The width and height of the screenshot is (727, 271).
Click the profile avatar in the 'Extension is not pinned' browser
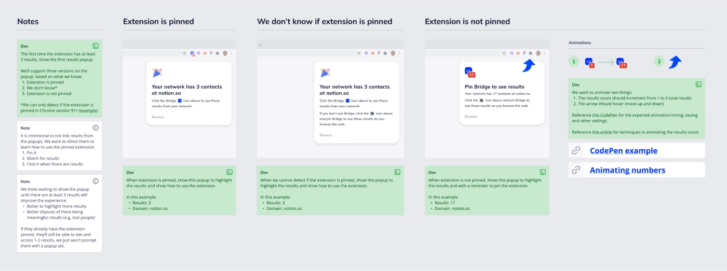[538, 53]
